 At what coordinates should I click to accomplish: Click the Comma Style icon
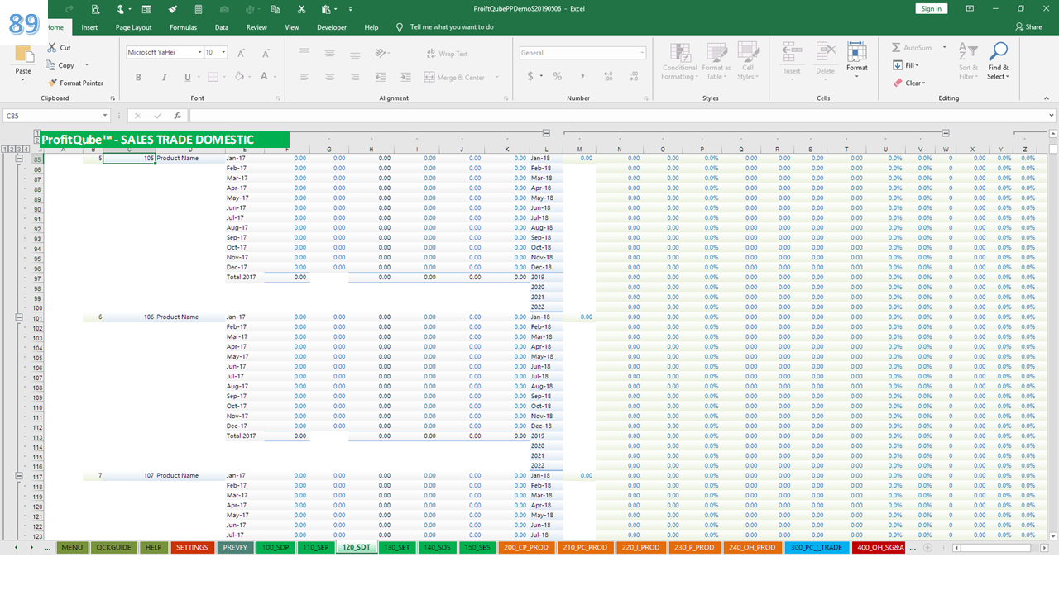(x=582, y=76)
